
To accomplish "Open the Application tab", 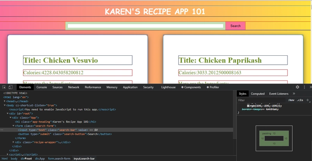I will click(x=130, y=87).
